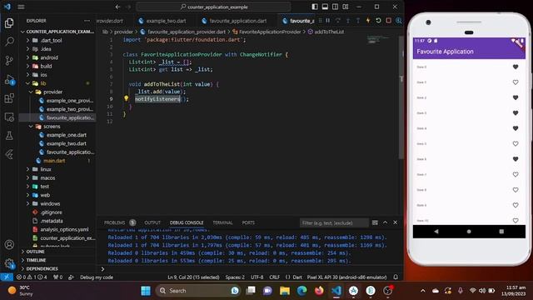Tap the emulator back navigation button
Screen dimensions: 533x300
436,232
